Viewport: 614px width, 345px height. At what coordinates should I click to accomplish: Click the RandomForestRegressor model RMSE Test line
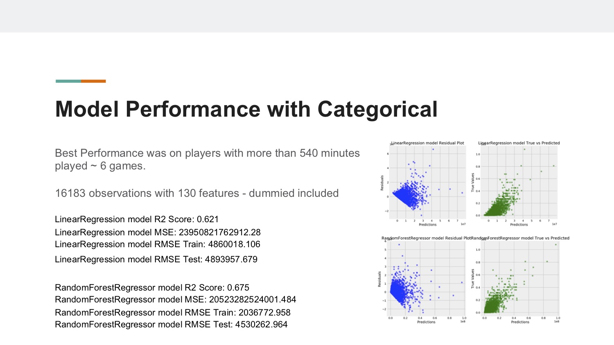[171, 325]
